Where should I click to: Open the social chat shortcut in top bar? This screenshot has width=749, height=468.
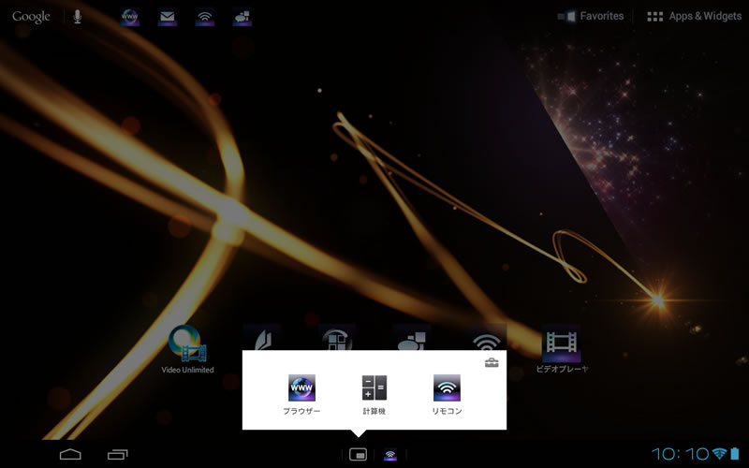242,17
